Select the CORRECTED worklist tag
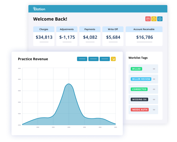 pos(139,89)
